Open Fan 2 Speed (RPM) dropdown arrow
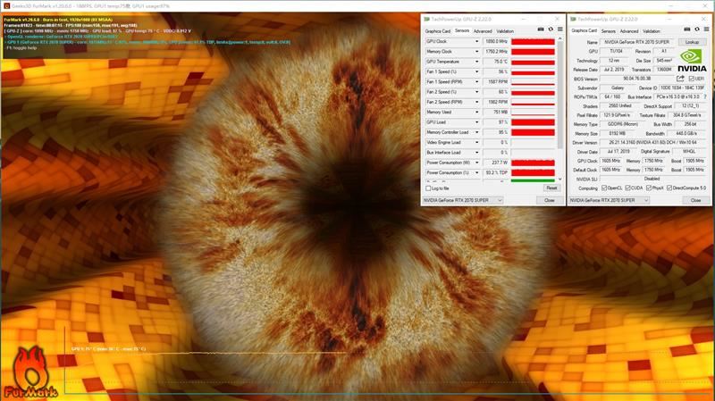This screenshot has height=401, width=715. click(x=477, y=102)
